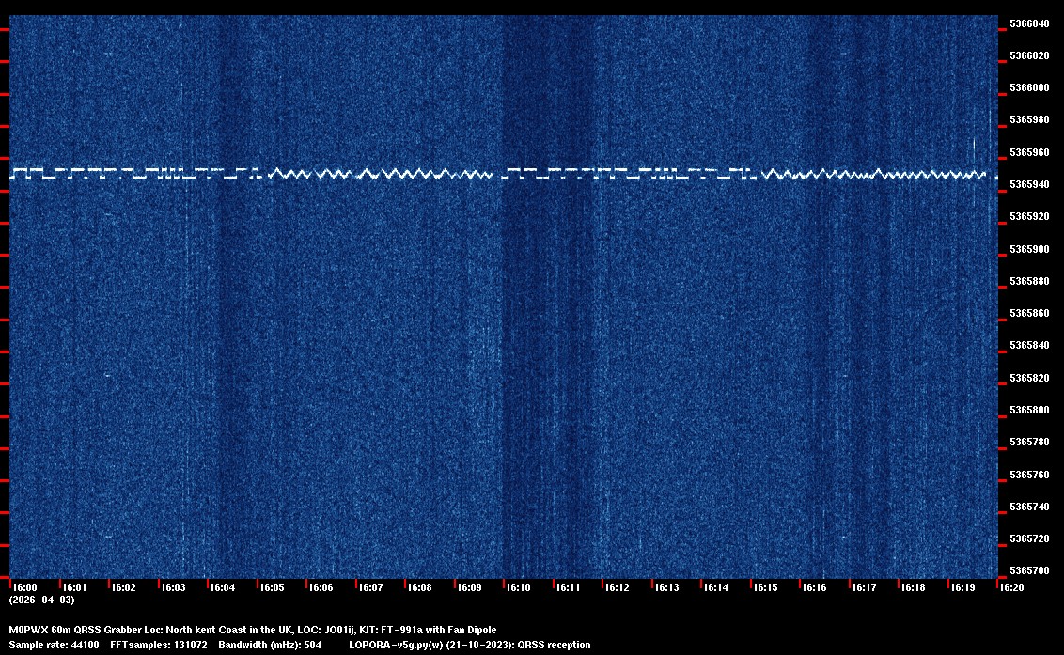
Task: Click the 5365700 frequency label
Action: click(1029, 570)
